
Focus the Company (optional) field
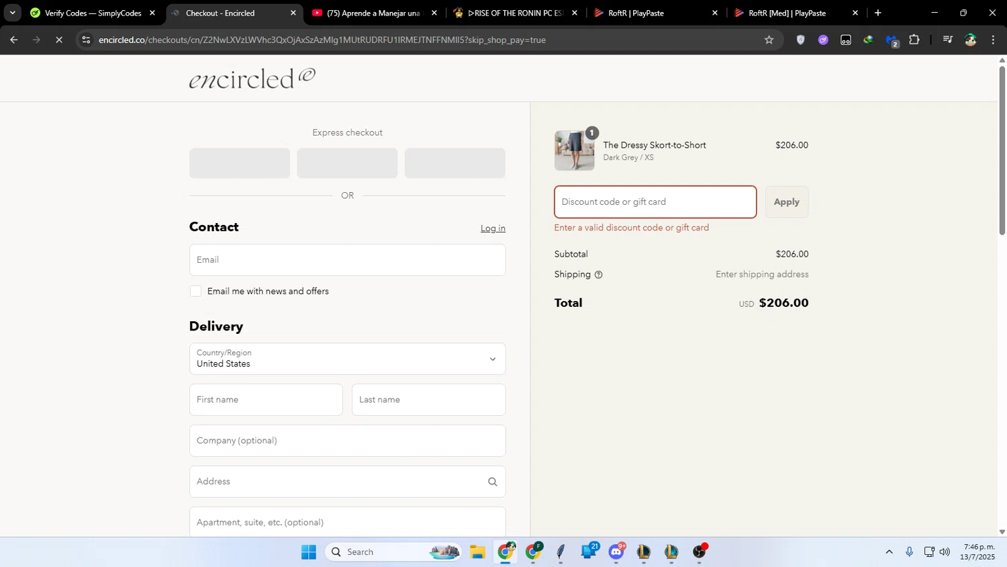(347, 441)
